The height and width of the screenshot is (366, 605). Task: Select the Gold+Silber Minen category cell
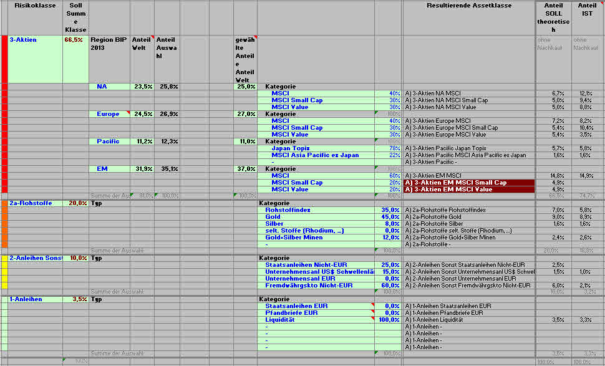tap(316, 238)
